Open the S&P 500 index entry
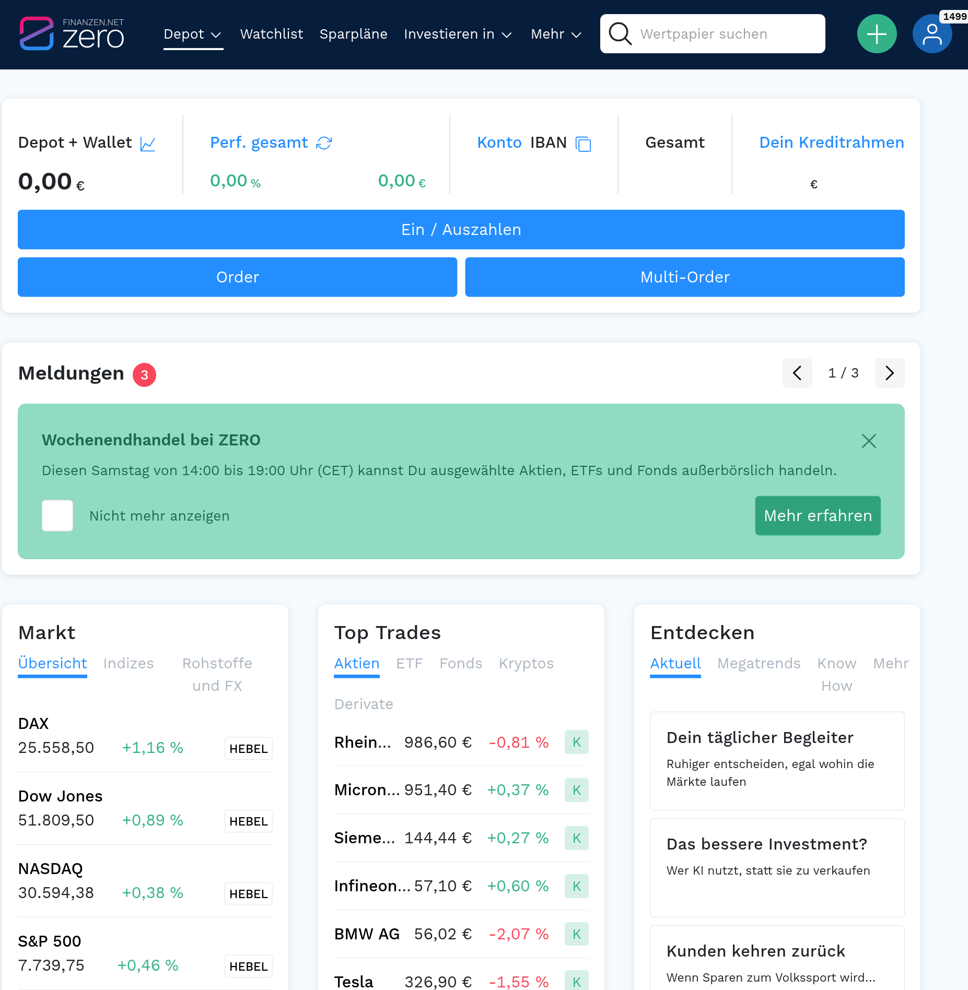The height and width of the screenshot is (990, 968). 145,954
